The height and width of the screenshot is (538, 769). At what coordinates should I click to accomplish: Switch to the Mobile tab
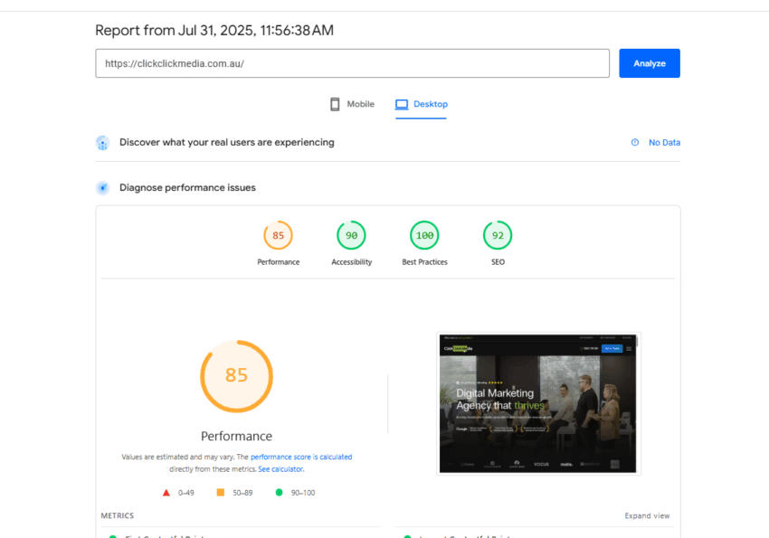[x=352, y=104]
